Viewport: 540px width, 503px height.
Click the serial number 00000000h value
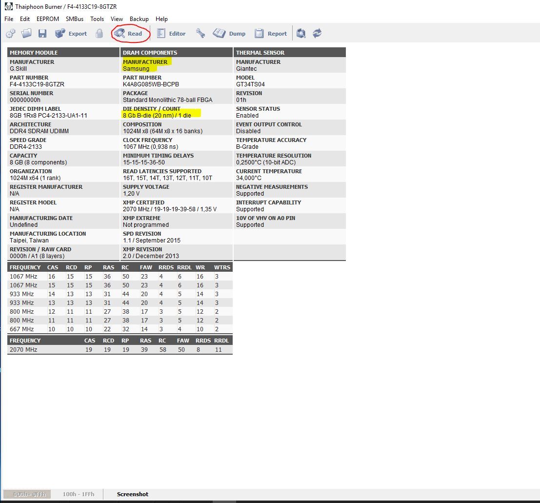pos(25,100)
